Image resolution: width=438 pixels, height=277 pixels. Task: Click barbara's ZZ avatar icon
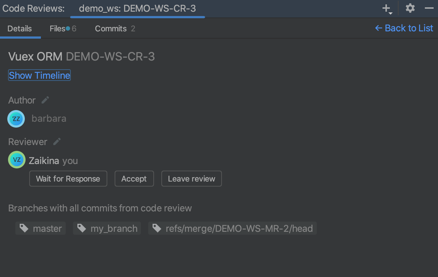coord(16,119)
